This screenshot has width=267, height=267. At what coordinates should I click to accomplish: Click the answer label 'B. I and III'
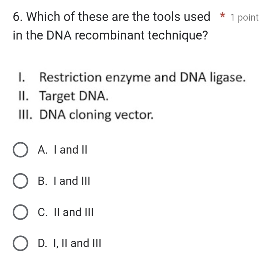coord(64,181)
